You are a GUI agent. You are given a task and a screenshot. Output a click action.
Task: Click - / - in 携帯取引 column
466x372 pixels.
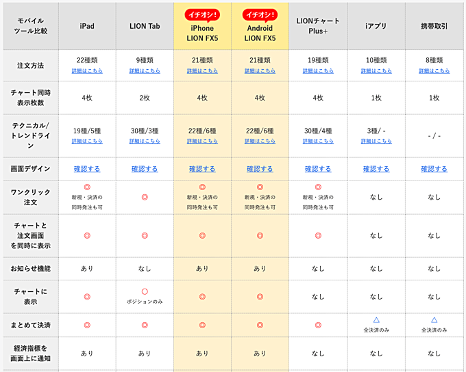[434, 136]
